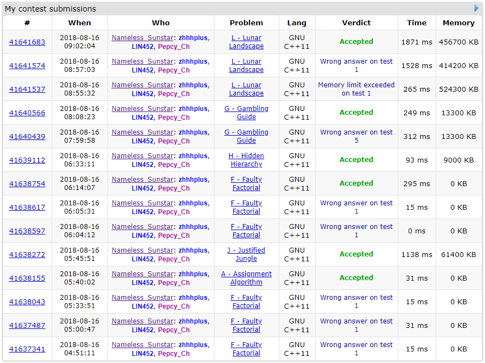Click the blue arrow icon beside My contest submissions

click(x=476, y=8)
